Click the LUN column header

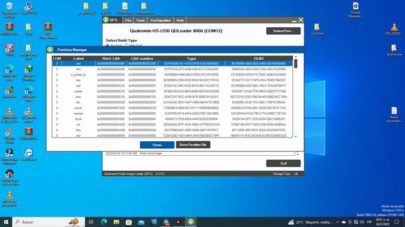pos(57,59)
